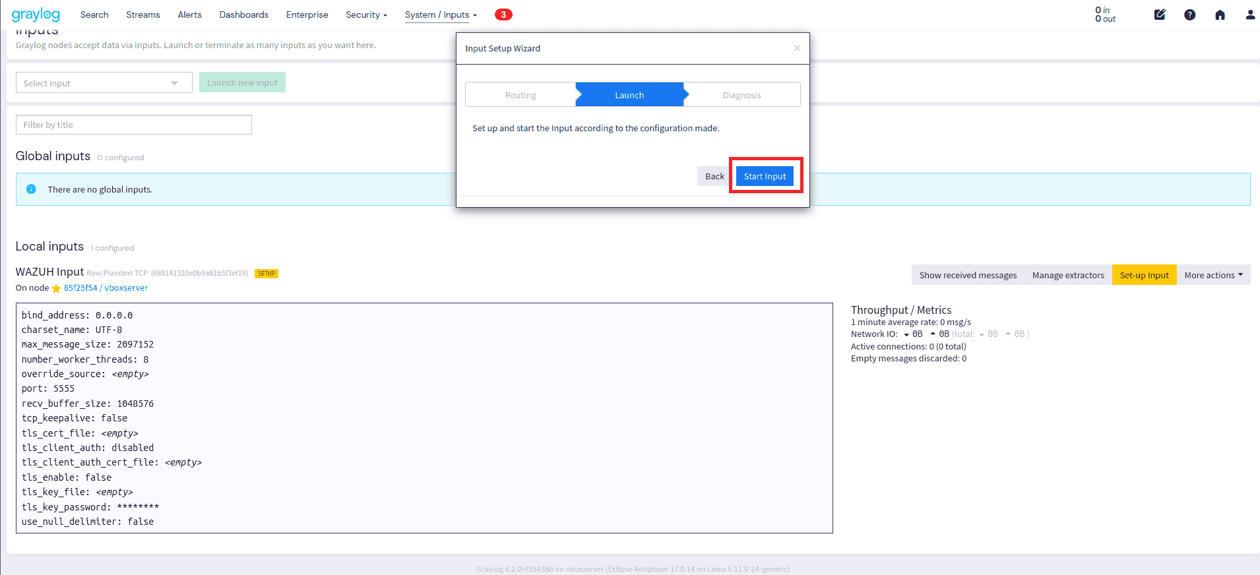Select the Launch wizard step
The width and height of the screenshot is (1260, 575).
[629, 95]
